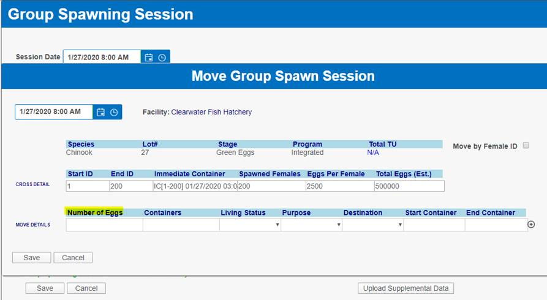Click the Start Container field

pos(434,225)
